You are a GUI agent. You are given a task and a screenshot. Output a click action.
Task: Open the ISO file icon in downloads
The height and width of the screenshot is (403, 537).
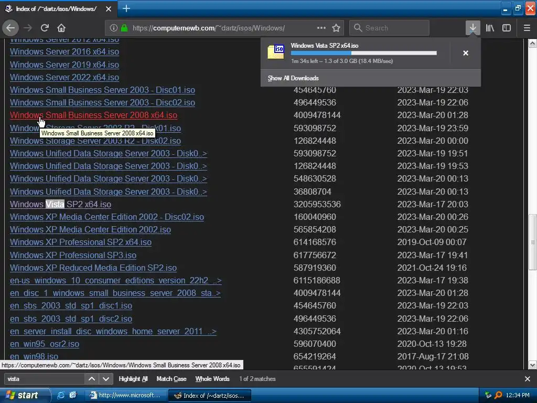(276, 52)
